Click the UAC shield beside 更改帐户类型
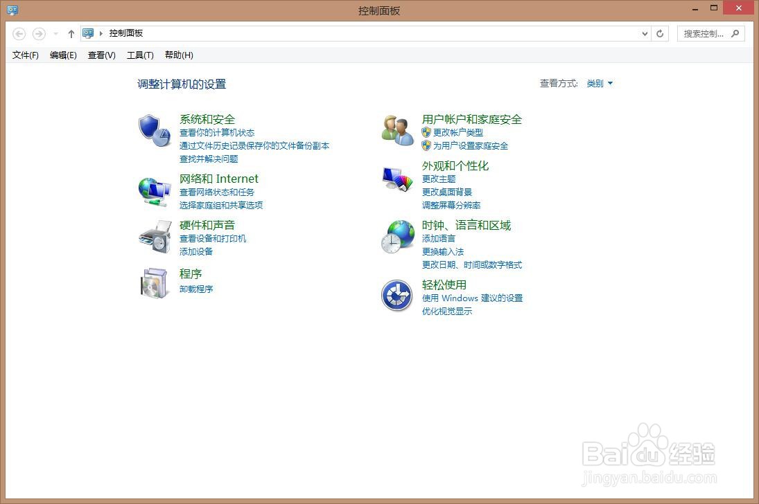 (x=426, y=132)
